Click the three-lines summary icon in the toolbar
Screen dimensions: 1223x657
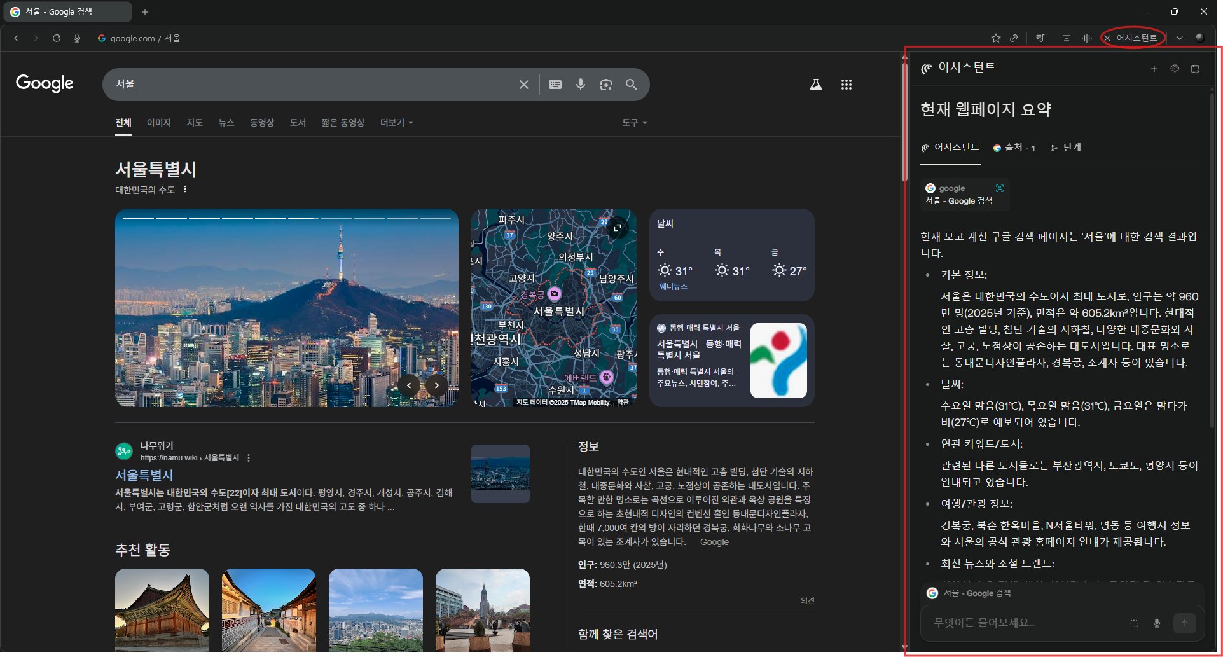click(x=1067, y=38)
